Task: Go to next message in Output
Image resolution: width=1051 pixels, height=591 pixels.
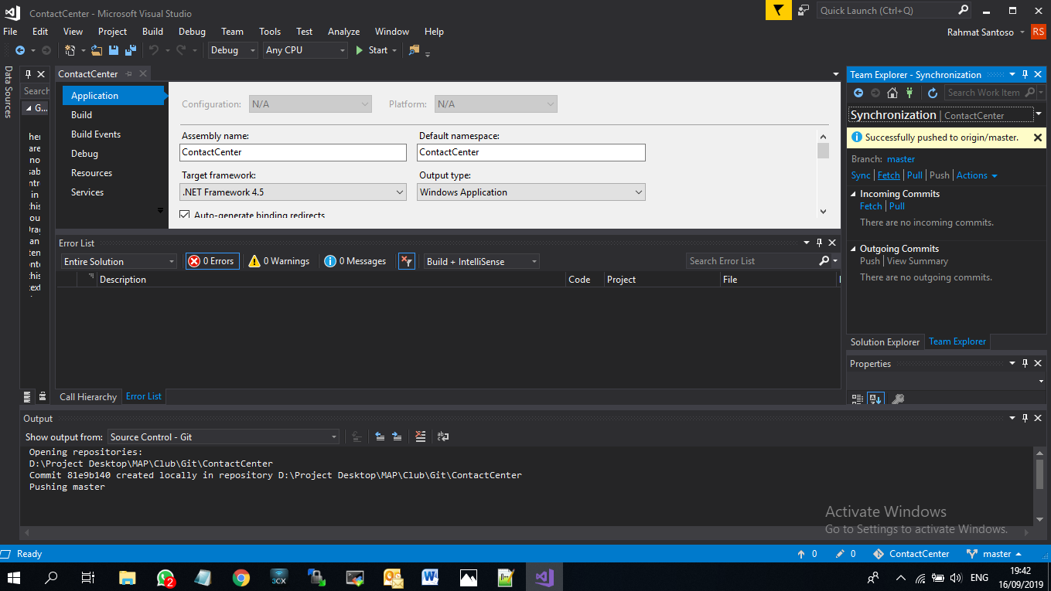Action: click(x=397, y=436)
